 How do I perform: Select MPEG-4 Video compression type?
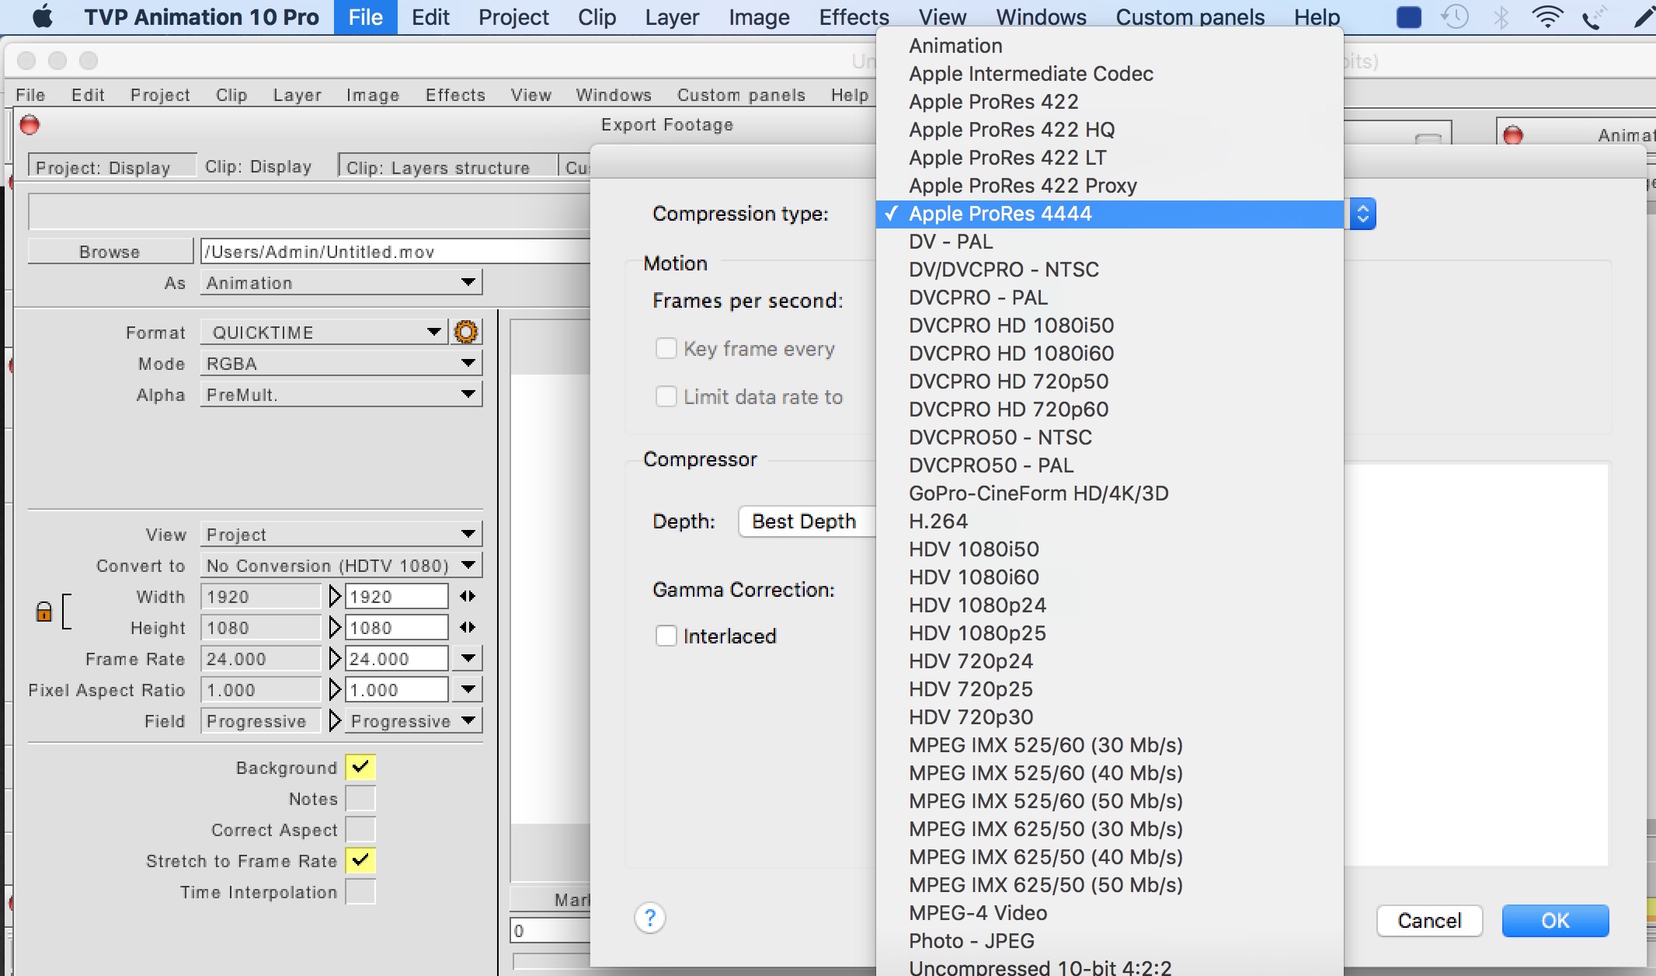[x=1109, y=913]
